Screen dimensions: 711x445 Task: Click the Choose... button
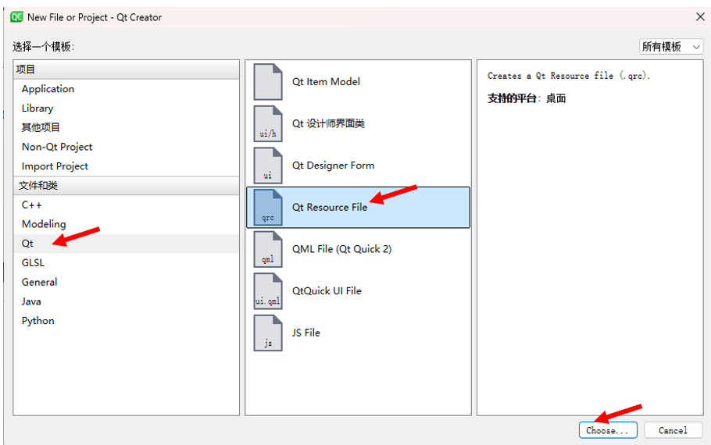pos(608,430)
